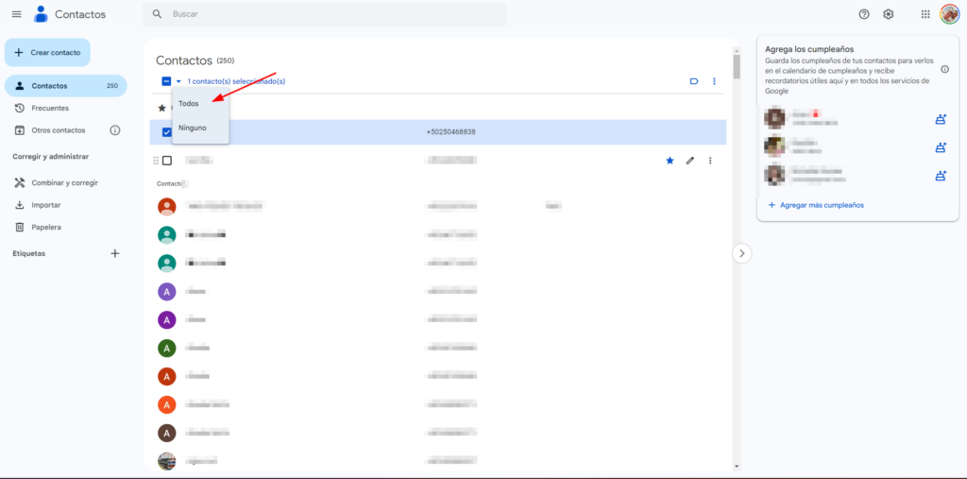Image resolution: width=967 pixels, height=479 pixels.
Task: Collapse the selection dropdown arrow
Action: click(x=178, y=81)
